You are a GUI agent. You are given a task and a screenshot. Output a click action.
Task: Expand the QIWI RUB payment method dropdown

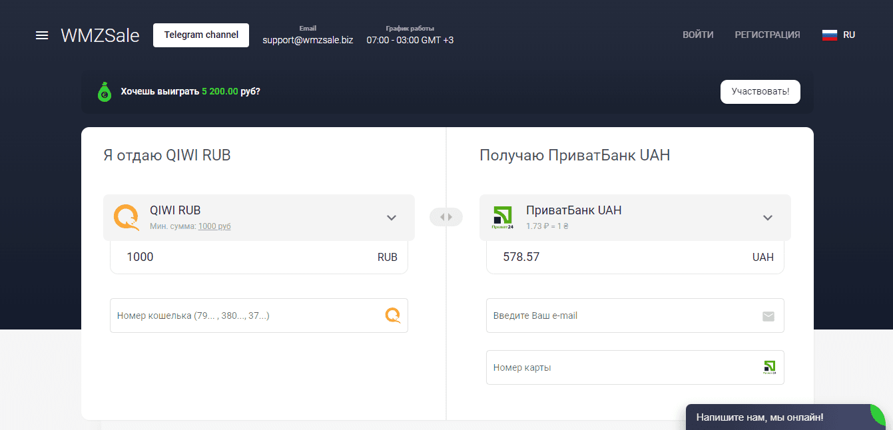coord(391,217)
